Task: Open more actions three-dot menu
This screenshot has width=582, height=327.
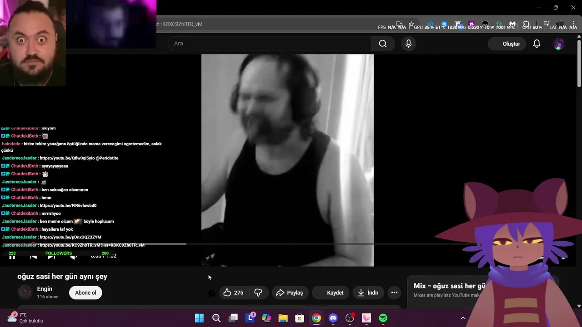Action: pyautogui.click(x=394, y=293)
